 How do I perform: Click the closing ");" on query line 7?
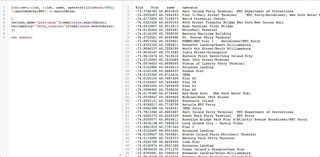[x=13, y=30]
